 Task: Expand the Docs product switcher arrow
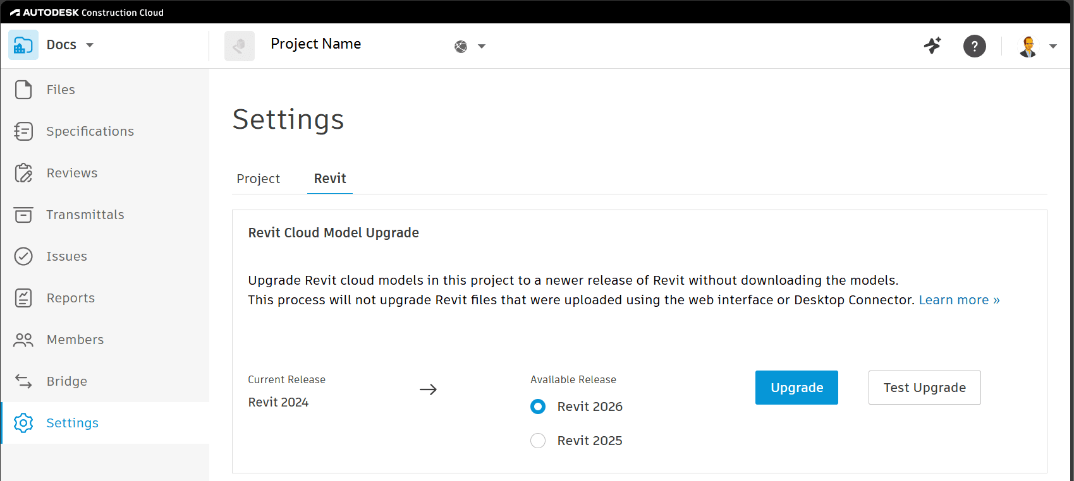[90, 45]
